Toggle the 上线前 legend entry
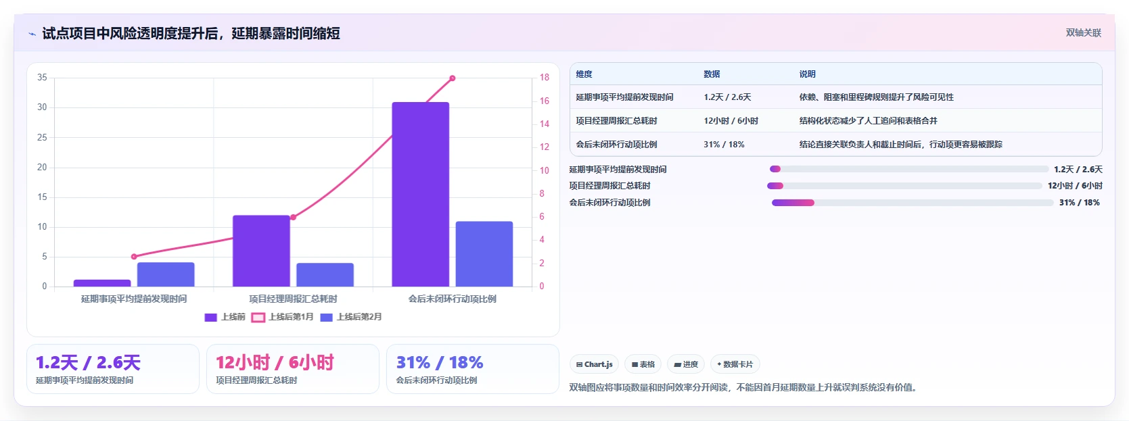This screenshot has width=1129, height=421. [x=225, y=317]
